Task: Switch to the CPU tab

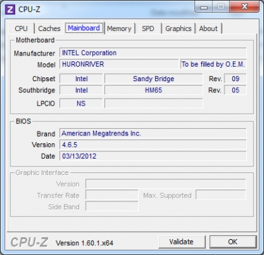Action: tap(21, 28)
